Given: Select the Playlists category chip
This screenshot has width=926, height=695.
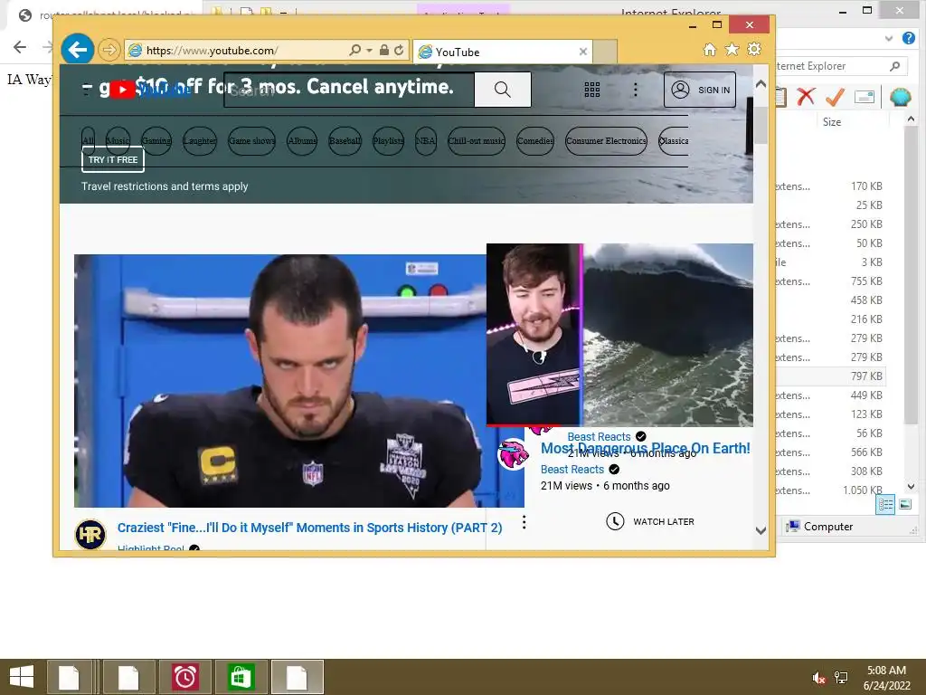Looking at the screenshot, I should click(x=388, y=140).
